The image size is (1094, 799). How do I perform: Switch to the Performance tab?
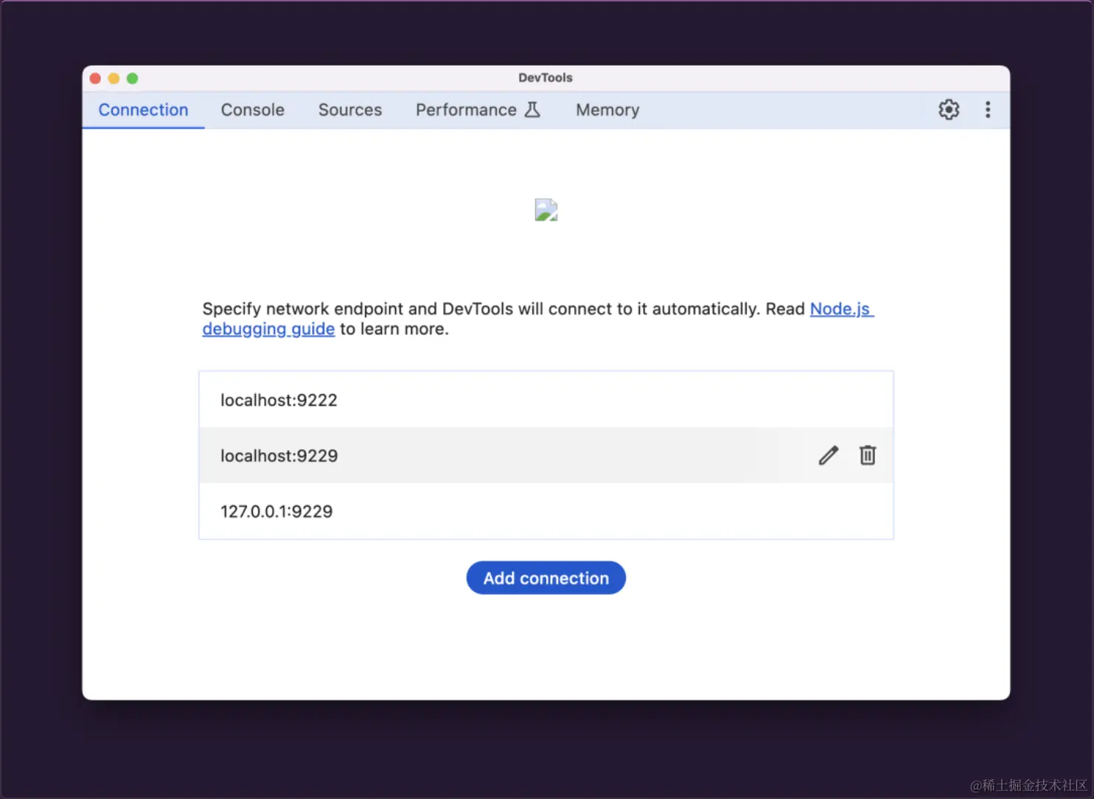tap(478, 110)
